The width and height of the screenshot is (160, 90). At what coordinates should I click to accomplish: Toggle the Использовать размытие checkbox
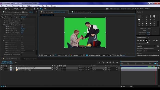pos(21,55)
